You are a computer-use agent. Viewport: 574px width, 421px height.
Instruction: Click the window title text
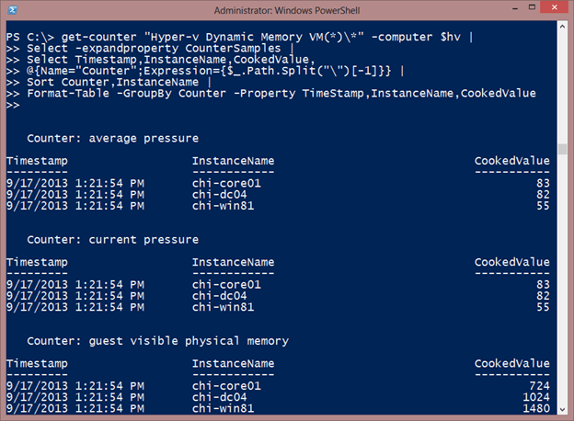[x=287, y=10]
